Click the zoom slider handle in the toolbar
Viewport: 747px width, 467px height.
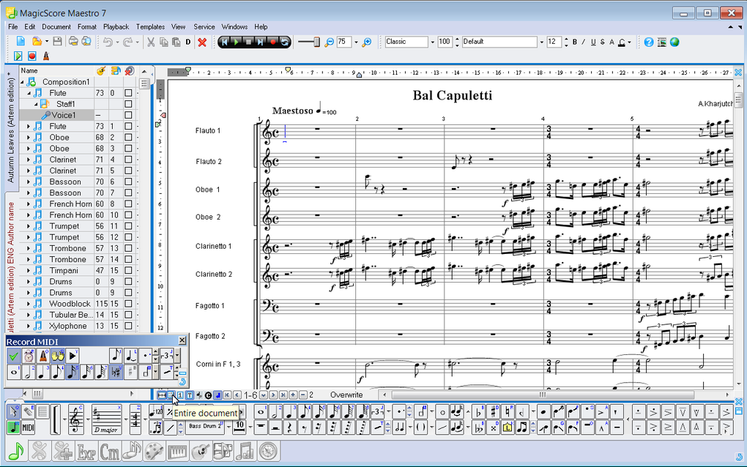pos(316,42)
